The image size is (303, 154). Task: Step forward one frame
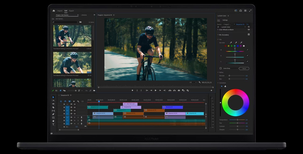(160, 90)
